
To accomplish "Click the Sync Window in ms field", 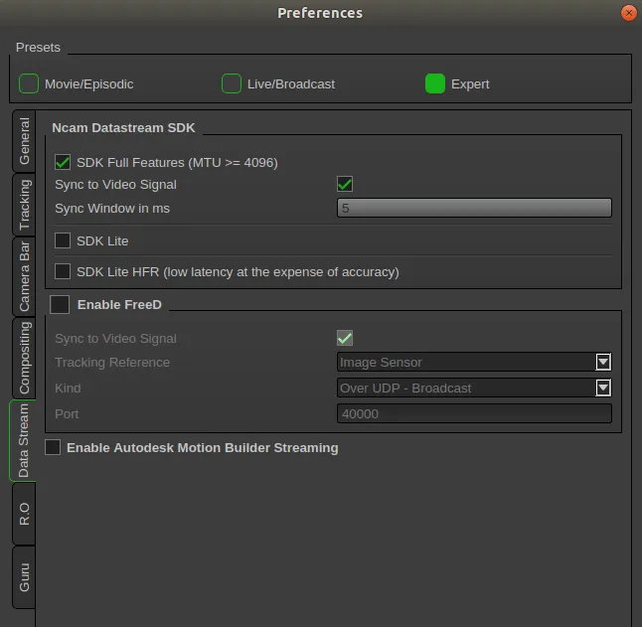I will click(x=474, y=208).
